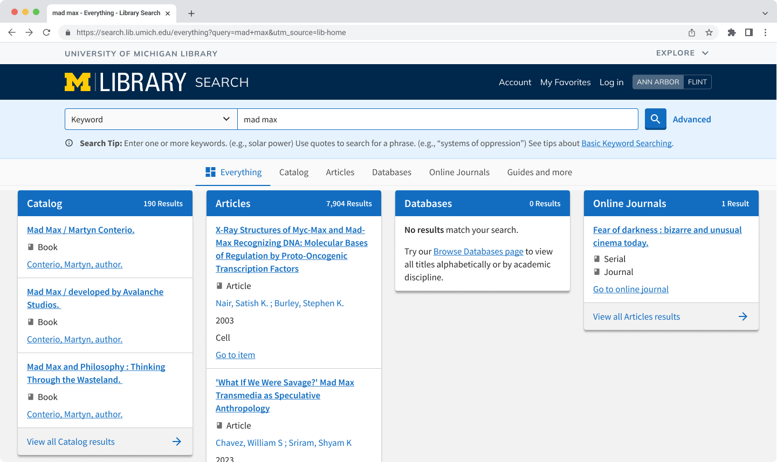Viewport: 777px width, 462px height.
Task: Click the share icon in the address bar
Action: tap(692, 32)
